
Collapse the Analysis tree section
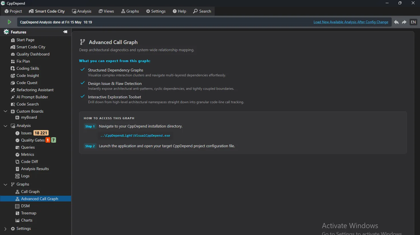click(5, 126)
